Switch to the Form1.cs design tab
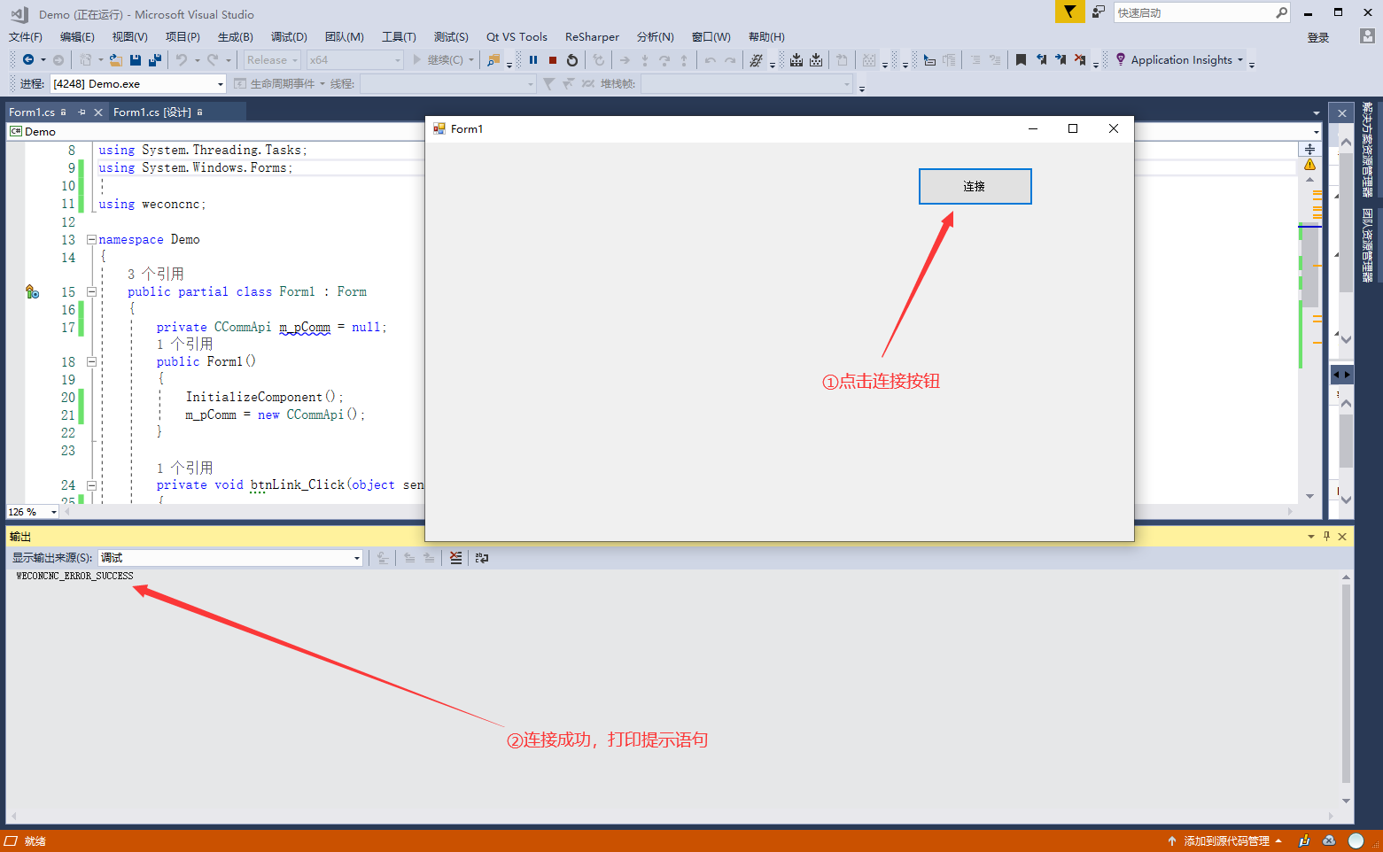Screen dimensions: 1383x852 [x=152, y=112]
